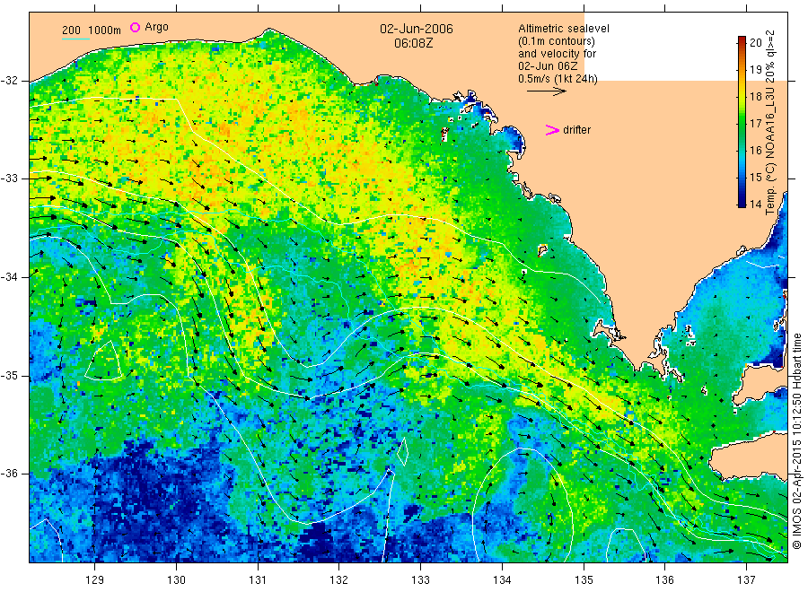
Task: Click longitude axis label 130
Action: 176,580
